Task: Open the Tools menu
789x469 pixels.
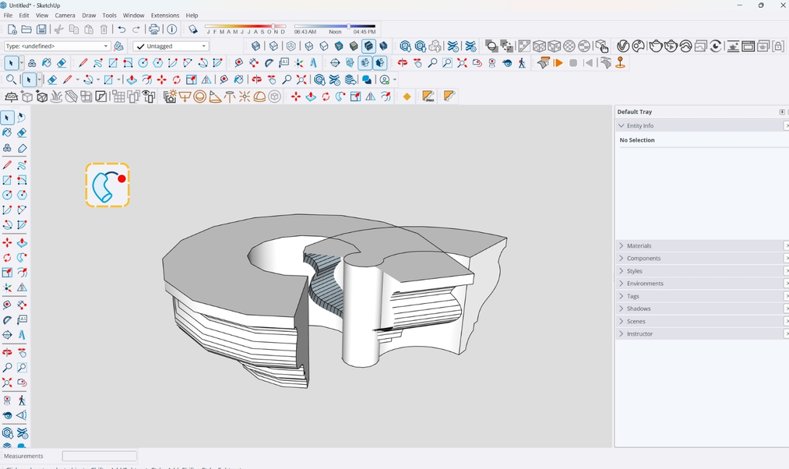Action: pos(109,15)
